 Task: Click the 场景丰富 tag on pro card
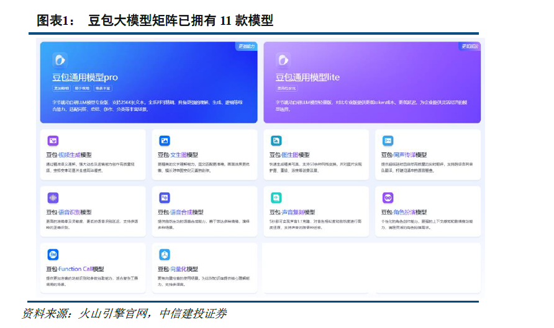coord(103,88)
